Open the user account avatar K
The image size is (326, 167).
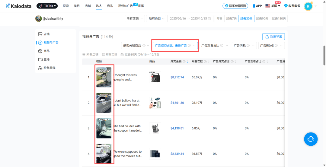click(308, 6)
